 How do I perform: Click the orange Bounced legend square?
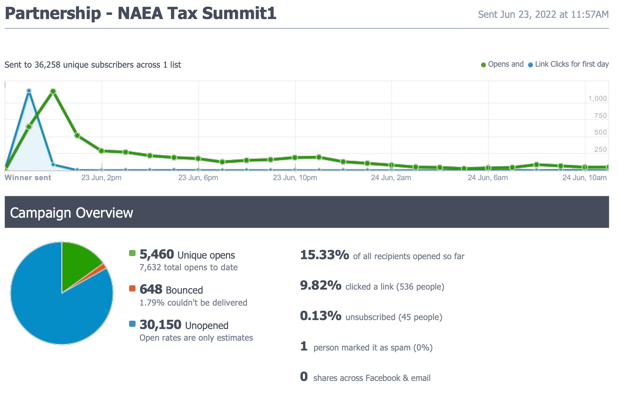[x=132, y=288]
